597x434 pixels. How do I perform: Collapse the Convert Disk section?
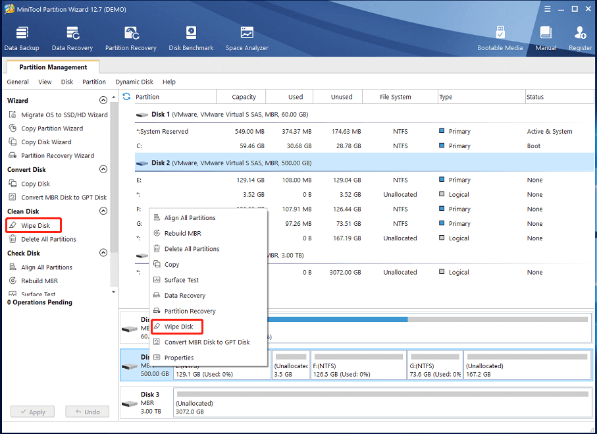pos(103,169)
